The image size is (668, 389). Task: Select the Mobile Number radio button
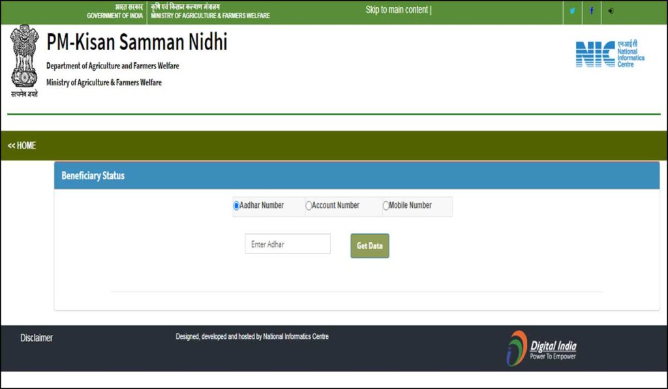[x=385, y=205]
